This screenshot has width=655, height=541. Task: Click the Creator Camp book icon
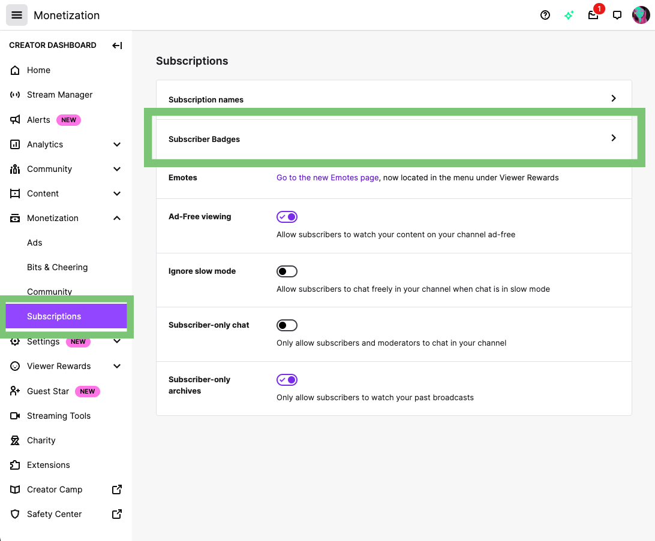coord(15,489)
